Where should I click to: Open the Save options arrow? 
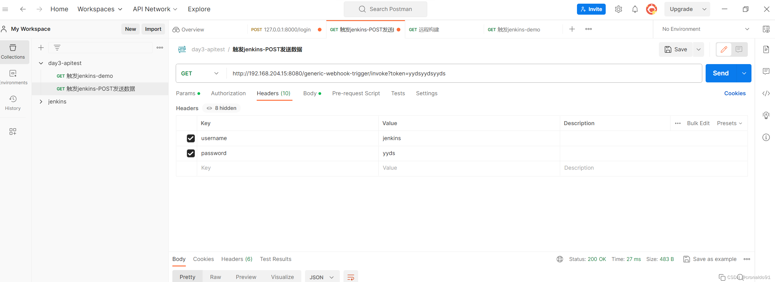699,49
